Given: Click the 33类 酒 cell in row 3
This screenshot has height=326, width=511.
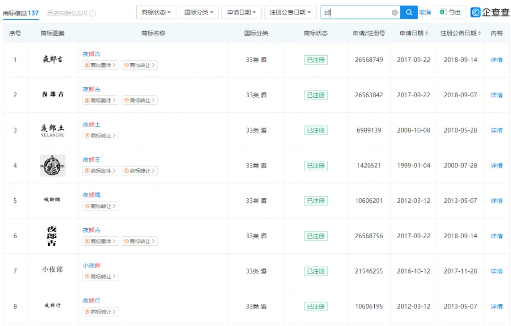Looking at the screenshot, I should [256, 130].
